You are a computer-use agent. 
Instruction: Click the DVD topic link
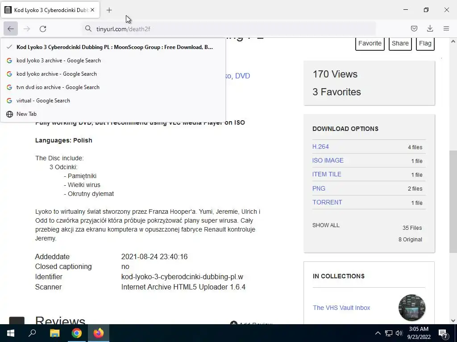[x=242, y=76]
